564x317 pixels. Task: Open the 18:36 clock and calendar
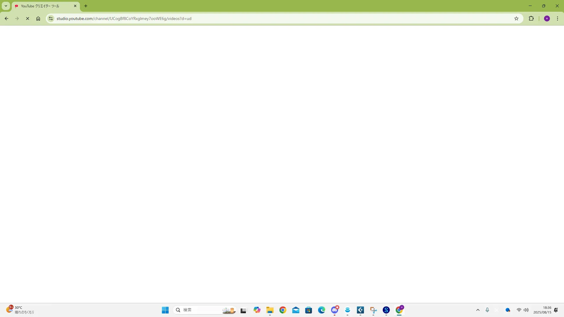click(542, 310)
